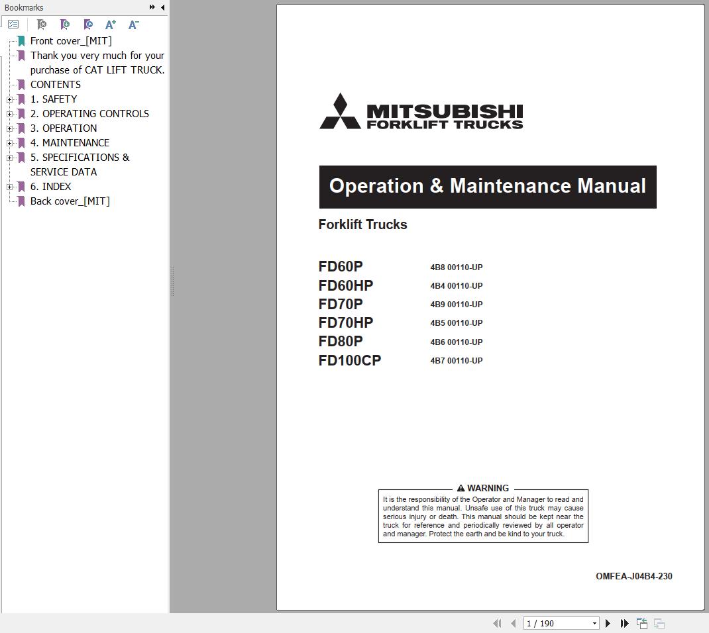Click the 3. OPERATION bookmark ribbon icon
709x633 pixels.
21,128
